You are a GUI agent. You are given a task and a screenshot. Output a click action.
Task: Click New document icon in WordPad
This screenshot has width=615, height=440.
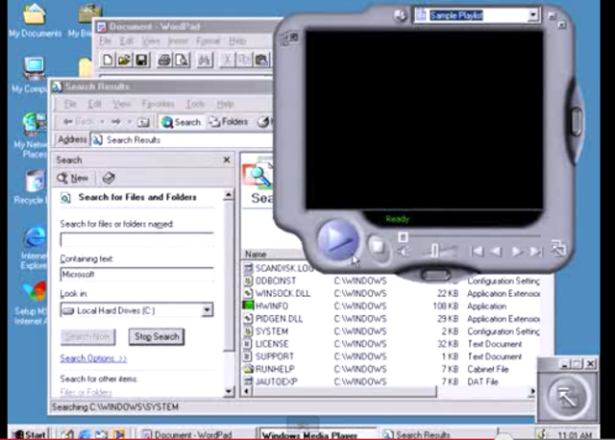[x=107, y=60]
